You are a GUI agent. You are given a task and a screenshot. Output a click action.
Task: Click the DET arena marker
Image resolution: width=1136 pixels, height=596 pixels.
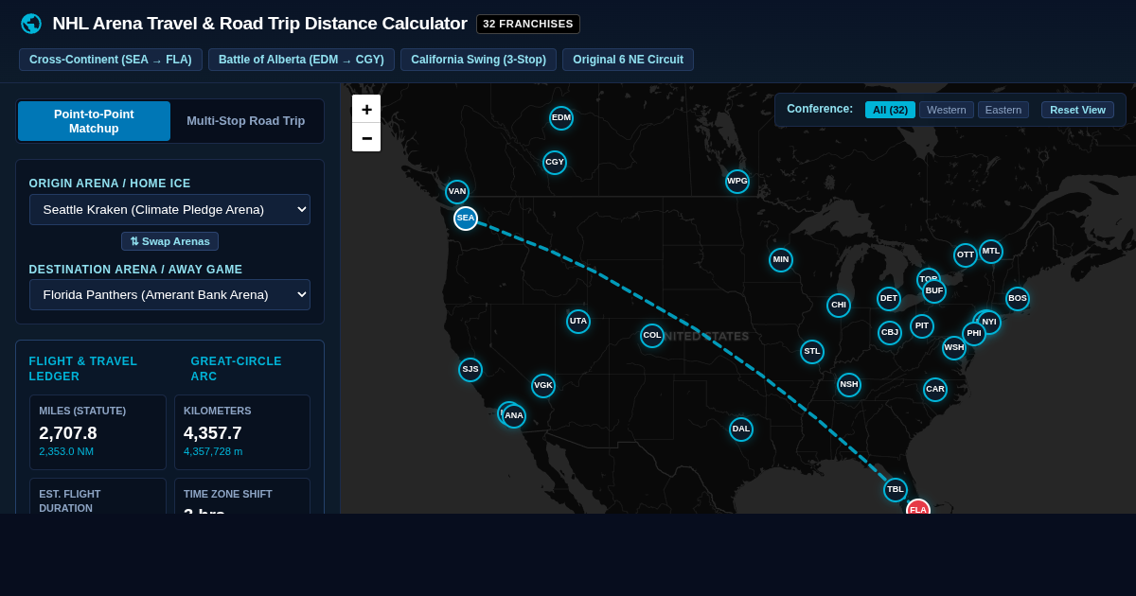889,299
